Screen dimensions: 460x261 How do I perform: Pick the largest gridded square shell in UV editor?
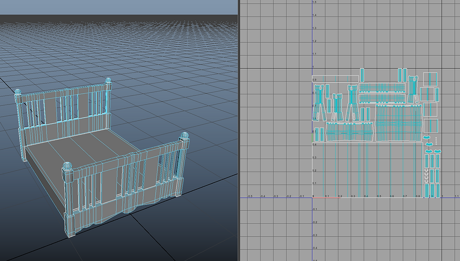click(399, 123)
